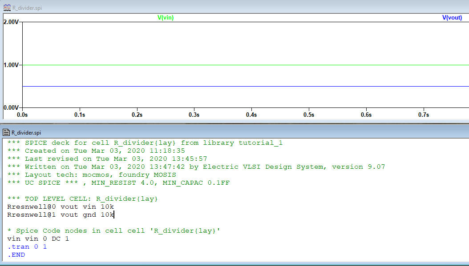Click the 0.1s time axis label
Viewport: 469px width, 266px height.
click(80, 115)
